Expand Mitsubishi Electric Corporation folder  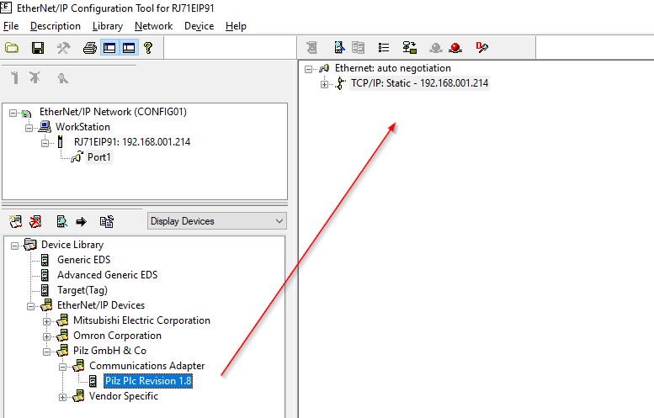coord(47,321)
